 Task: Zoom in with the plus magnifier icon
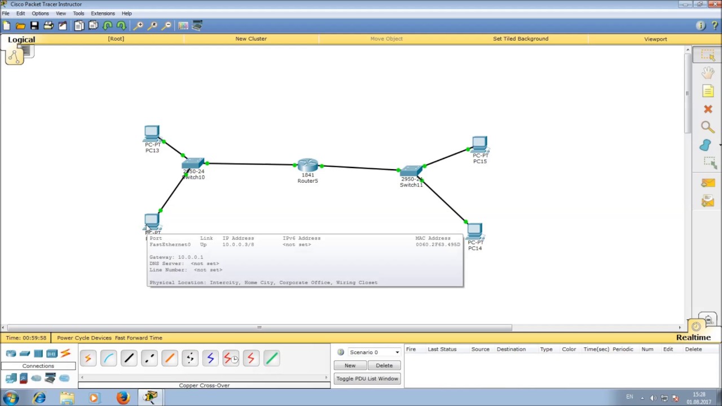point(138,25)
